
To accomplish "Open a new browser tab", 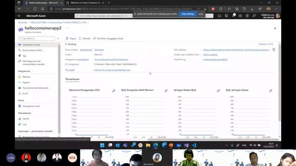I will tap(109, 3).
